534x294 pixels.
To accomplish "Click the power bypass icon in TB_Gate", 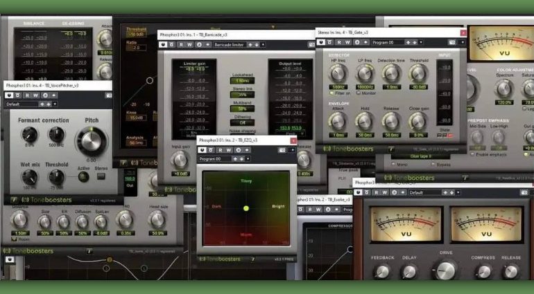I will coord(321,42).
